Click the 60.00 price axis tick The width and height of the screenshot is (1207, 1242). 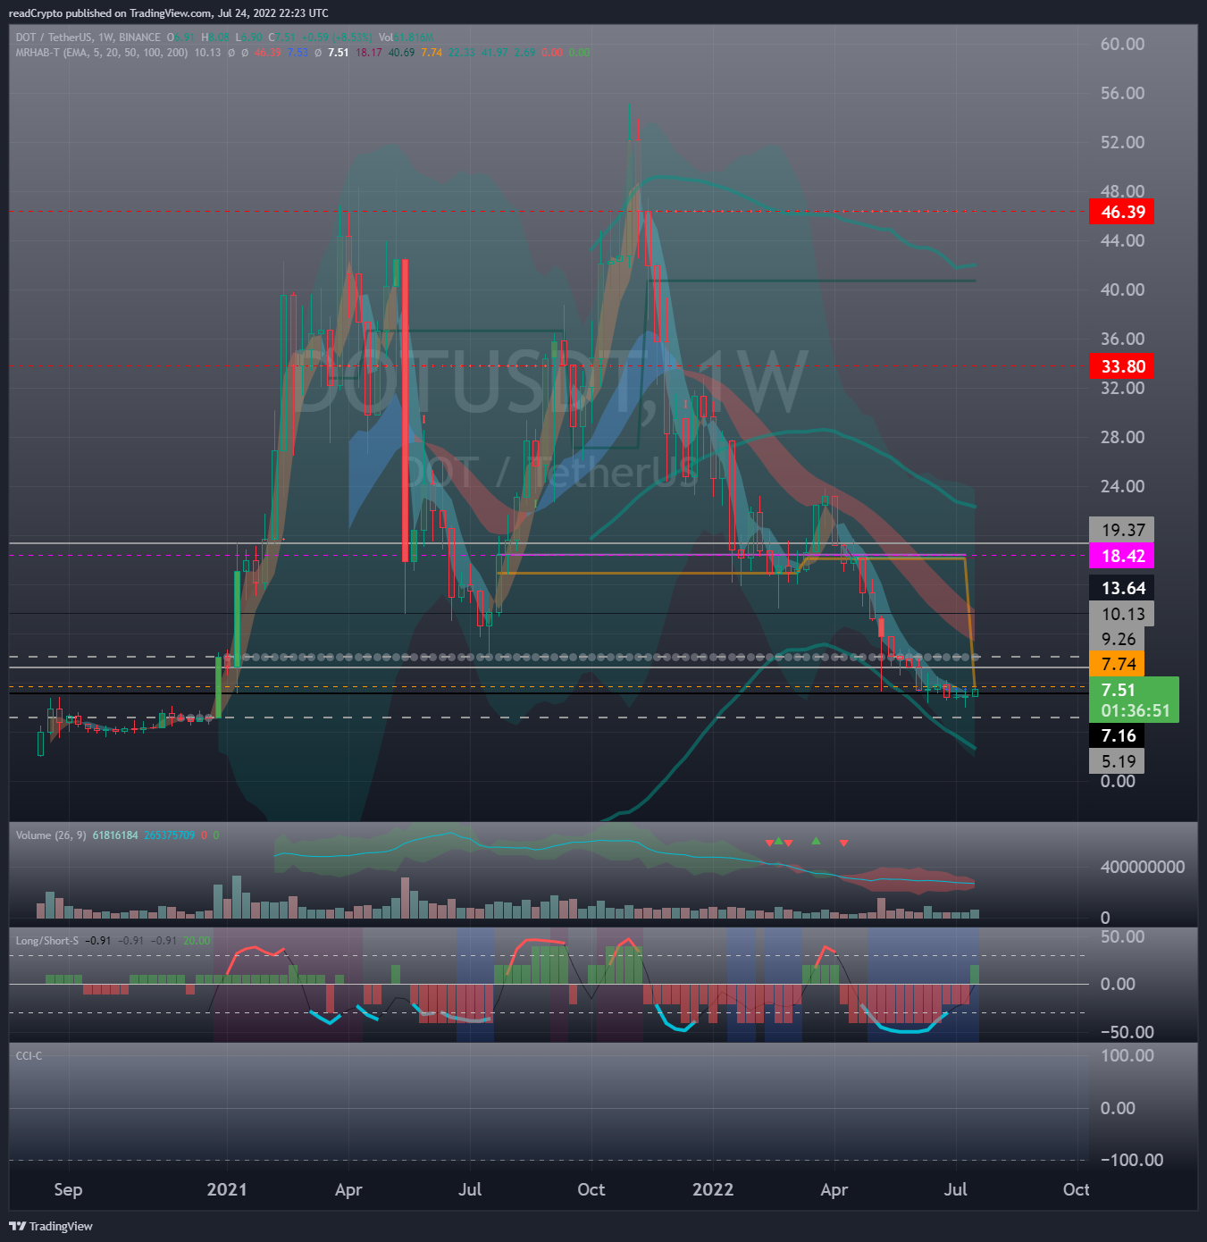(x=1122, y=44)
